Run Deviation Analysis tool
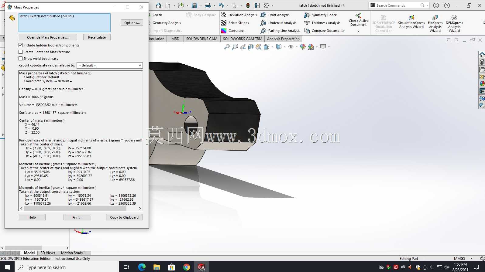 239,15
